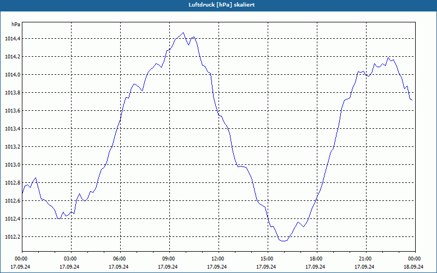Click the 1012,2 y-axis label
This screenshot has width=437, height=273.
(13, 237)
